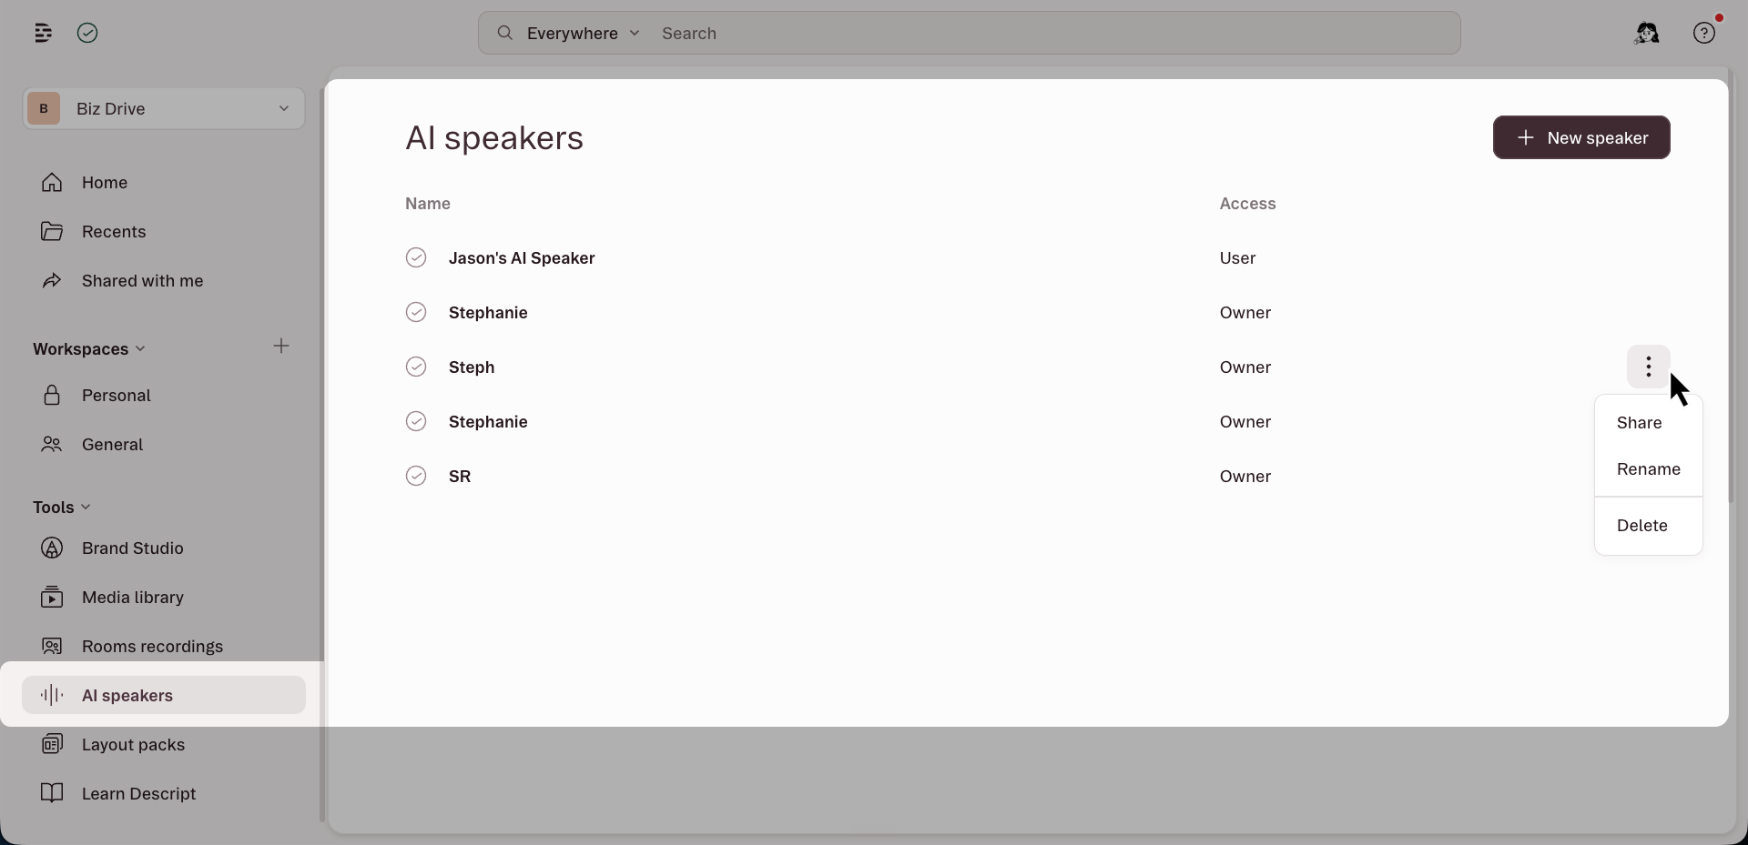Open Recents in sidebar

click(164, 231)
